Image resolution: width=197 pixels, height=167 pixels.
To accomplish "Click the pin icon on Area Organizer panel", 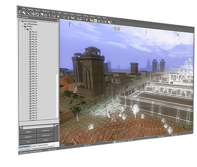I will 58,21.
